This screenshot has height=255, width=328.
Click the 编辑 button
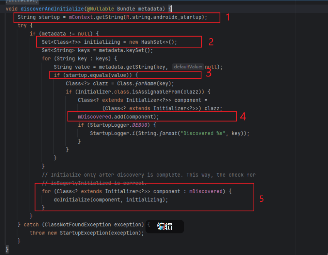point(165,226)
